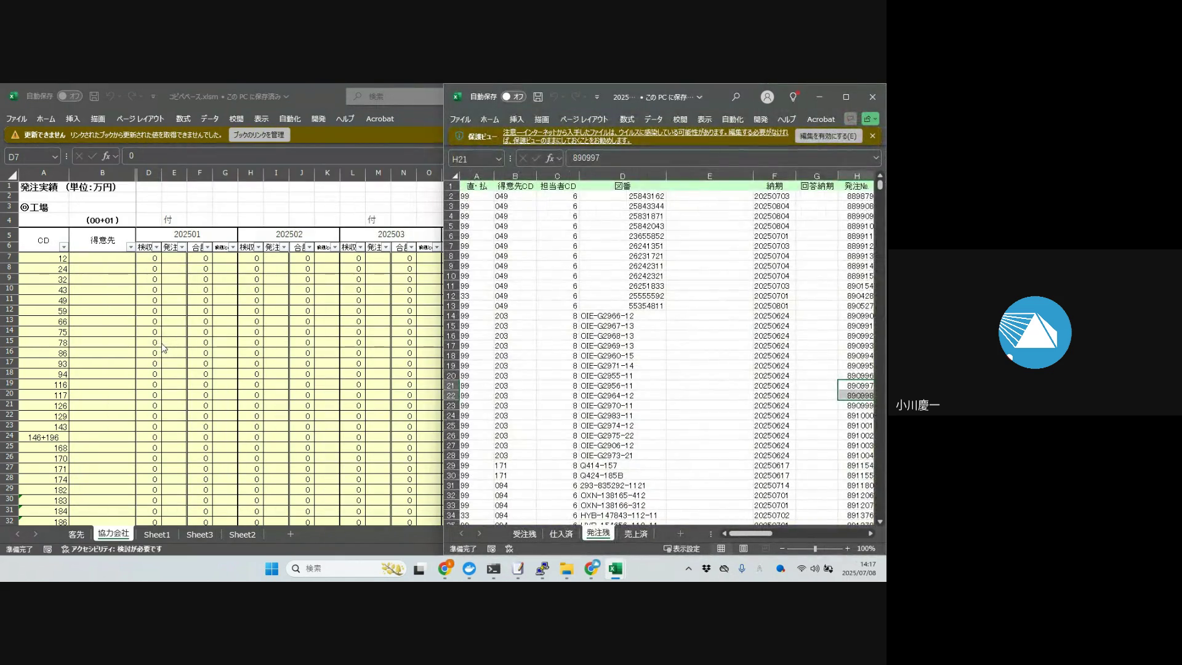Click the zoom slider in status bar
This screenshot has height=665, width=1182.
tap(814, 549)
